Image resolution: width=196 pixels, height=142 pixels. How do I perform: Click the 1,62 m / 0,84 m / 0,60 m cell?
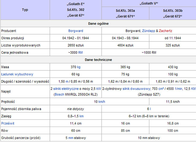pos(125,82)
